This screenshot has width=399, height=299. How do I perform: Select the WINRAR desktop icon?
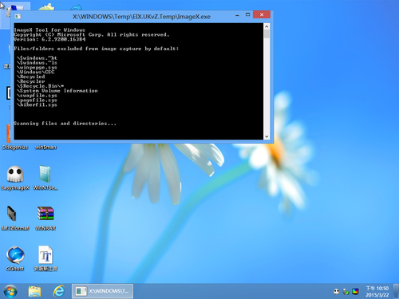(45, 218)
